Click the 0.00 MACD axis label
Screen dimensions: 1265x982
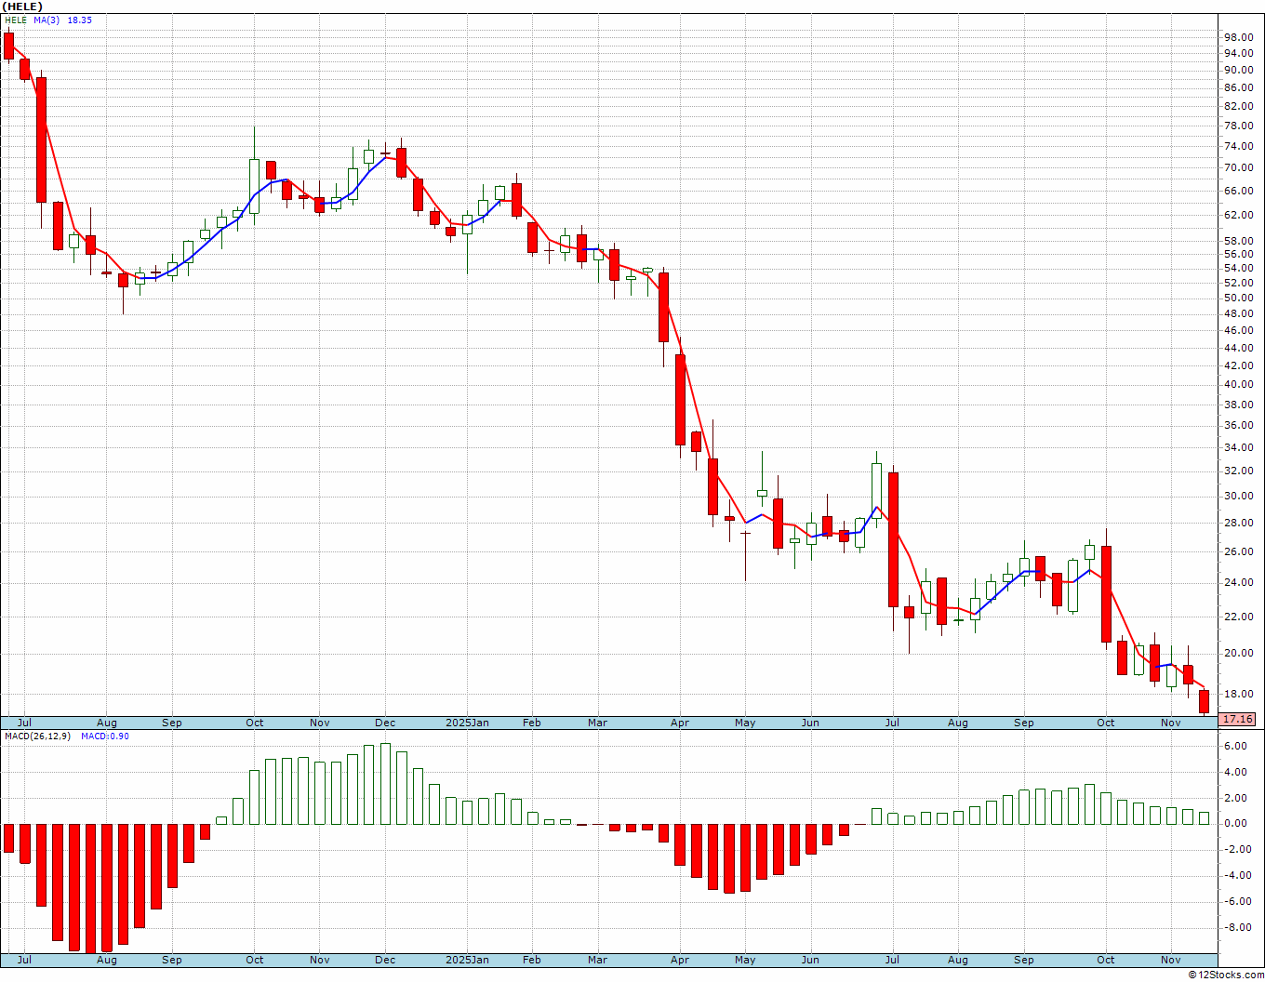[1234, 823]
